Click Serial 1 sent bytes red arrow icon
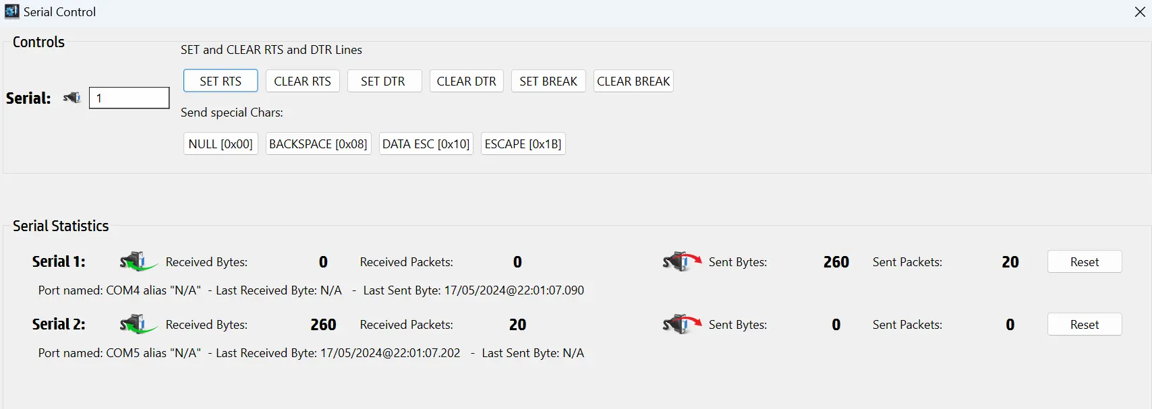 click(682, 261)
